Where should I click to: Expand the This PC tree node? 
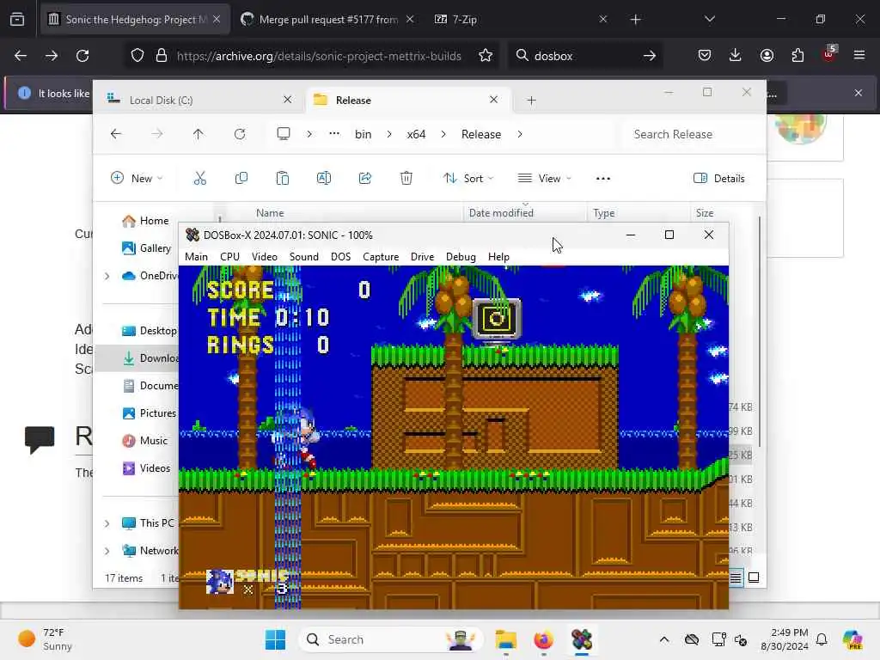pos(107,523)
